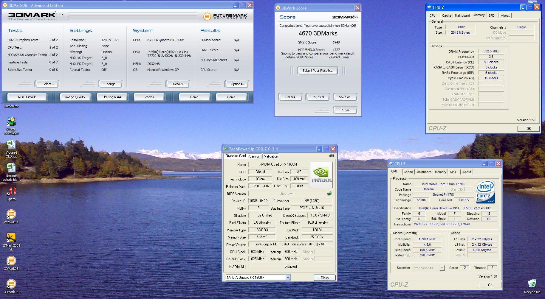The width and height of the screenshot is (545, 299).
Task: Open About tab in memory CPU-Z window
Action: (x=505, y=15)
